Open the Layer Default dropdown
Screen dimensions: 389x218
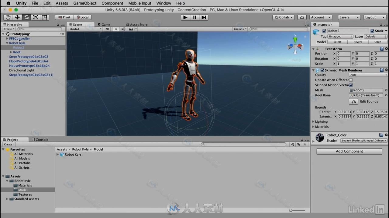tap(376, 37)
